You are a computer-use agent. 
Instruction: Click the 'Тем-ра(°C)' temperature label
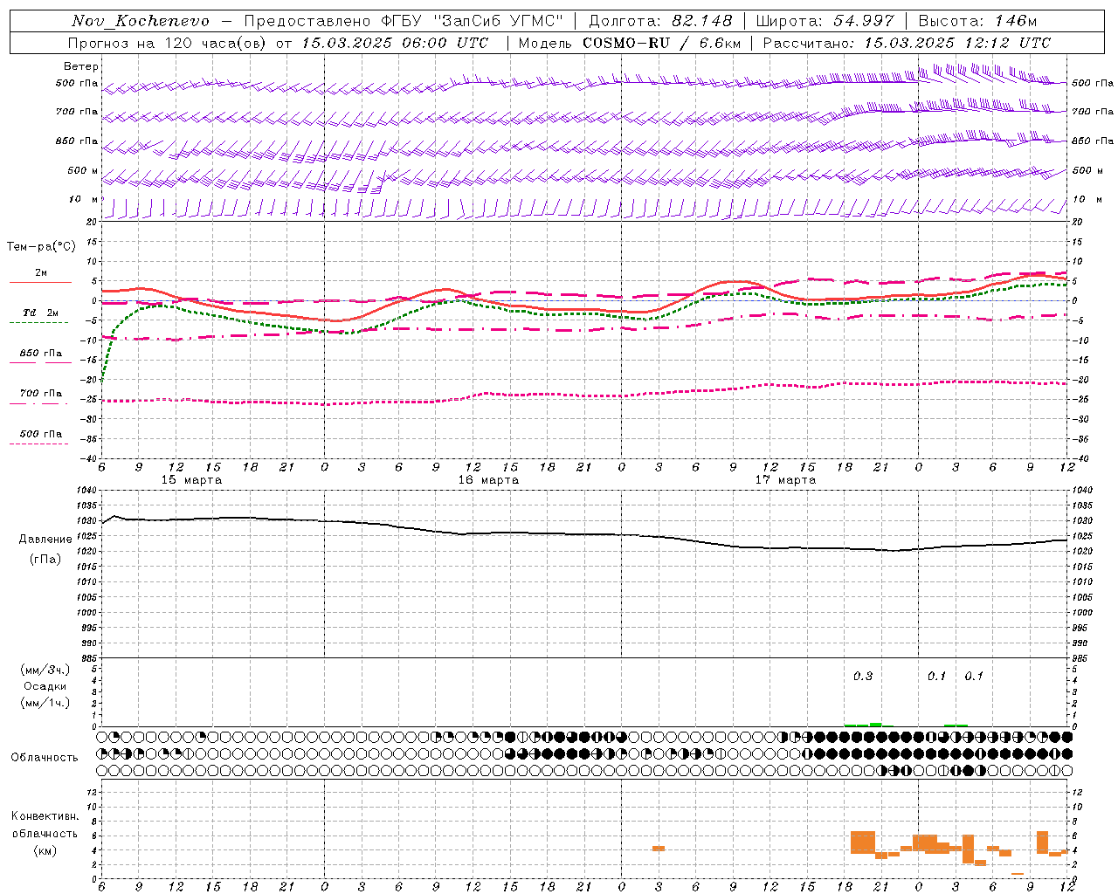pyautogui.click(x=41, y=247)
